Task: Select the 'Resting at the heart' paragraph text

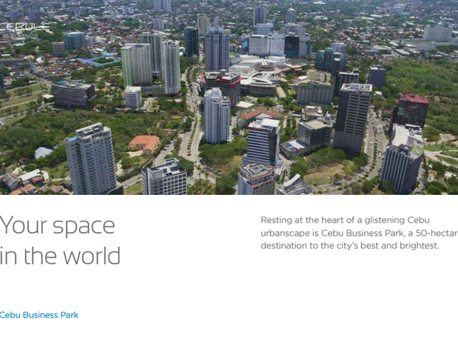Action: [x=359, y=233]
